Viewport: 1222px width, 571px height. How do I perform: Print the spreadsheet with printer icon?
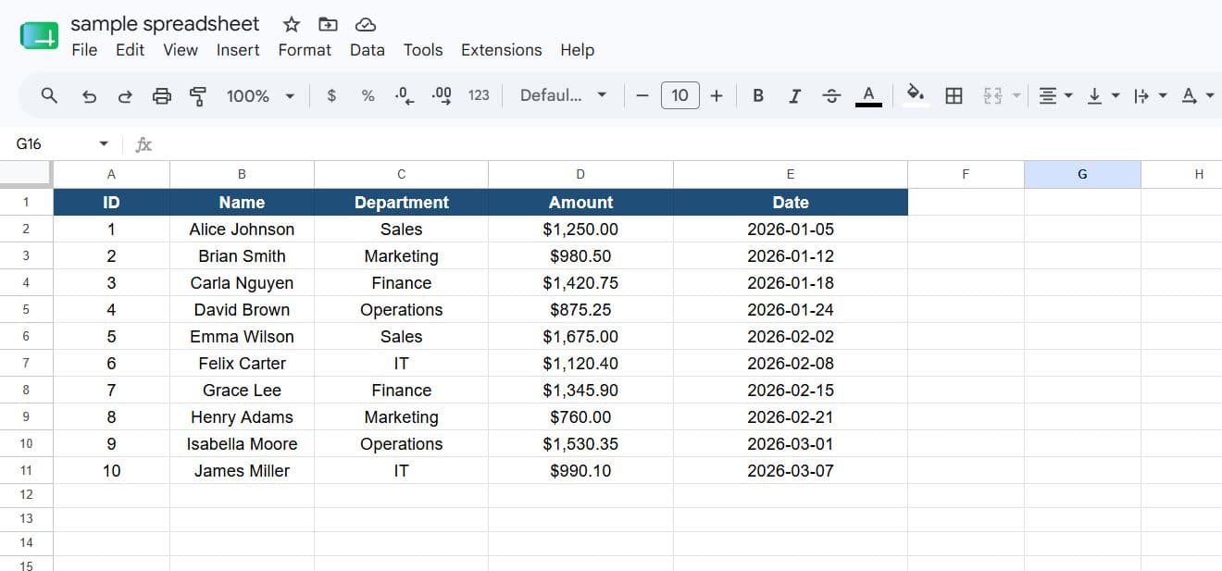pos(162,95)
